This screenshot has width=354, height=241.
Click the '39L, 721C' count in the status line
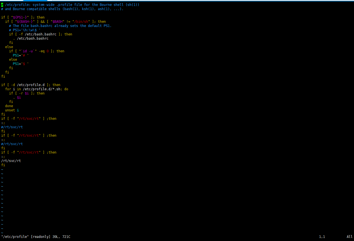61,237
